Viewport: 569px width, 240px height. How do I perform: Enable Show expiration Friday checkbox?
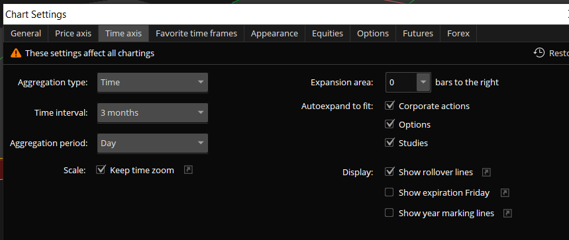tap(389, 192)
